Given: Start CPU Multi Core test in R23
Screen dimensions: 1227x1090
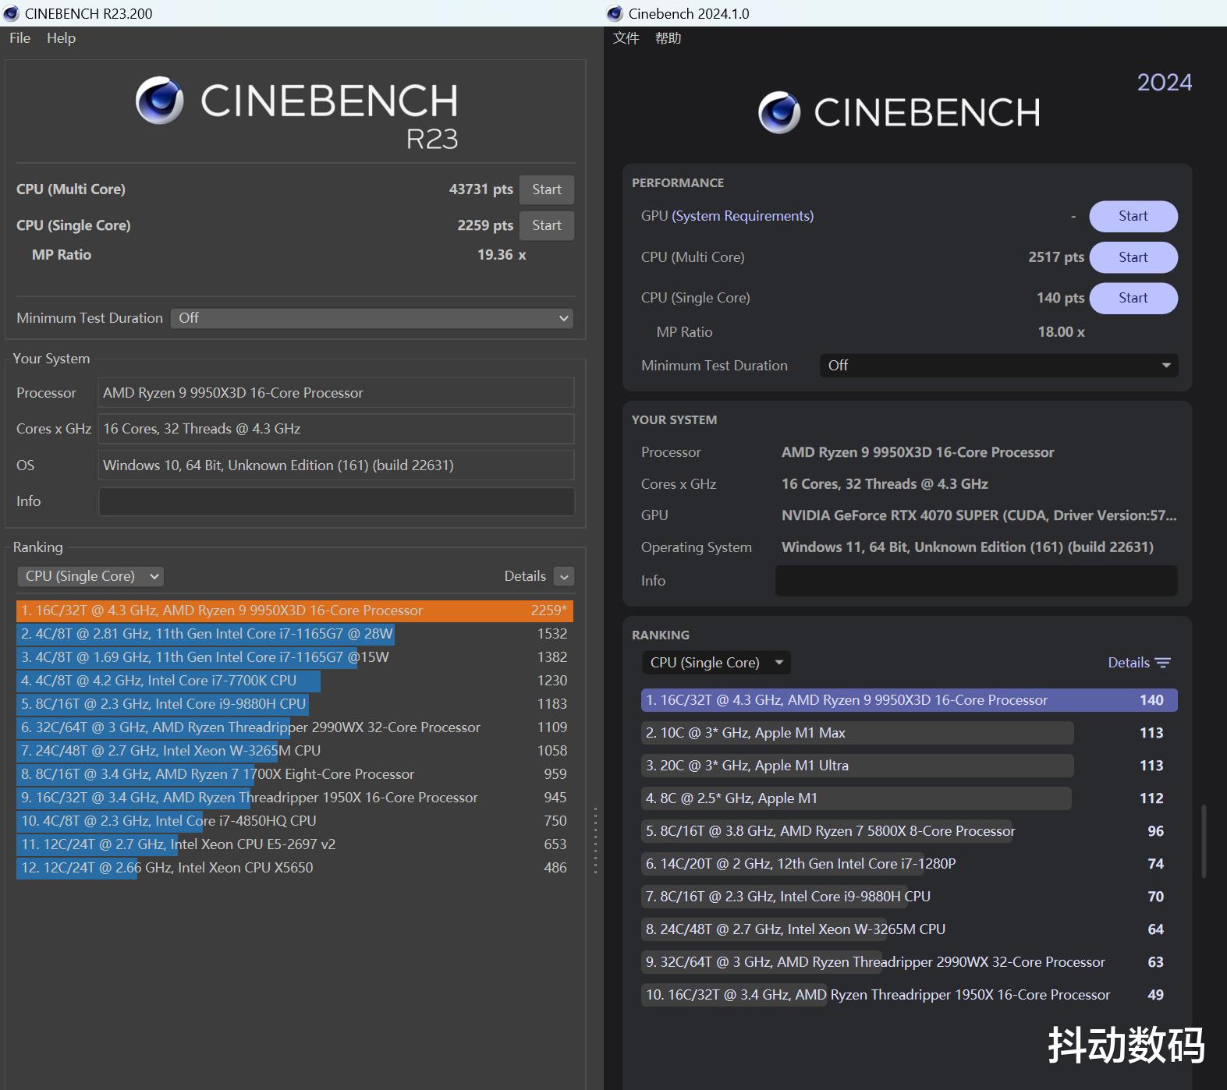Looking at the screenshot, I should pos(547,189).
